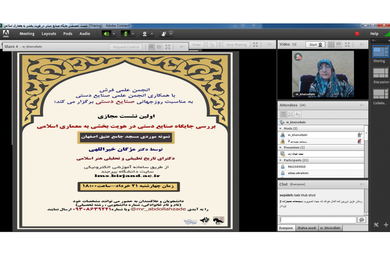Add a new layout with plus icon
Screen dimensions: 390x256
point(386,225)
